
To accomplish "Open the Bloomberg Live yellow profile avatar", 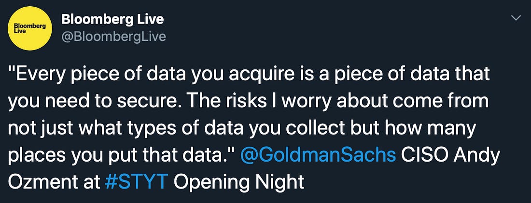I will click(x=29, y=28).
